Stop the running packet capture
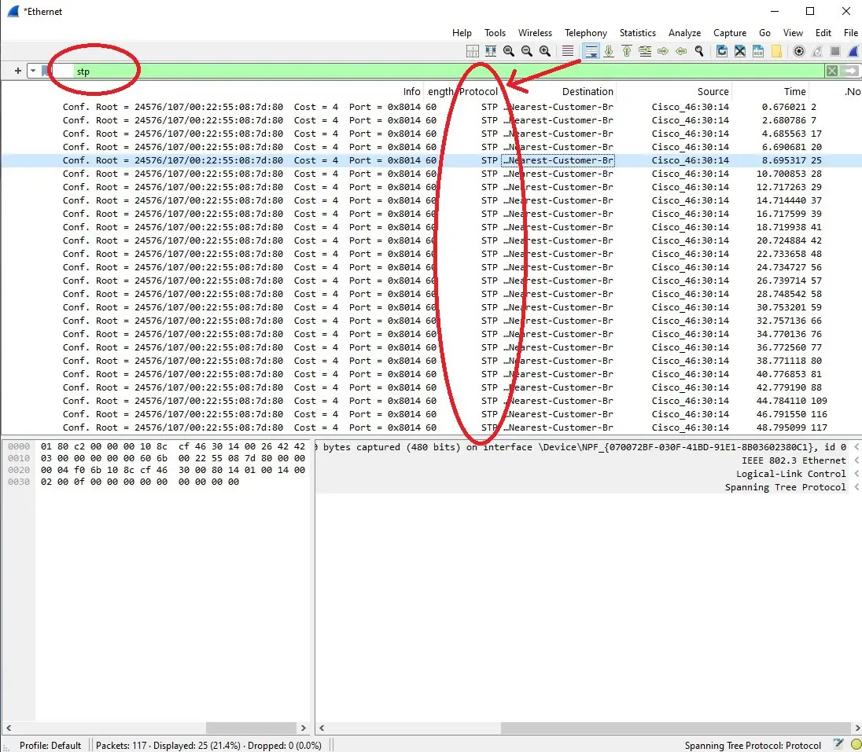This screenshot has height=752, width=862. click(x=835, y=51)
